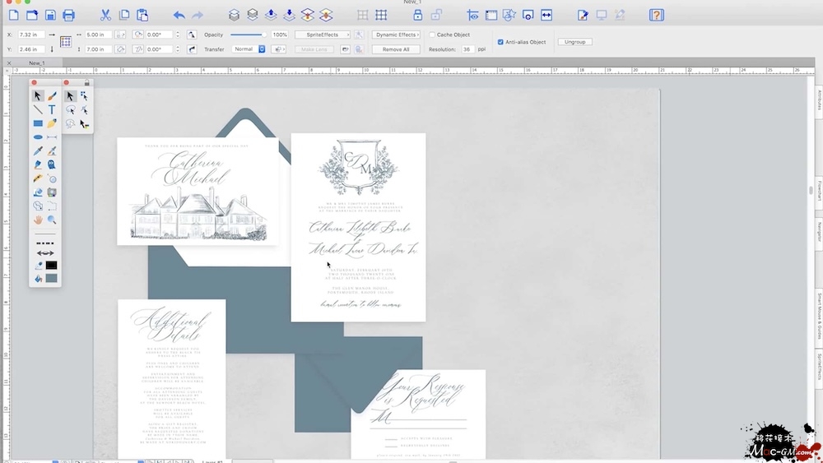Select the Zoom magnifier tool

52,220
